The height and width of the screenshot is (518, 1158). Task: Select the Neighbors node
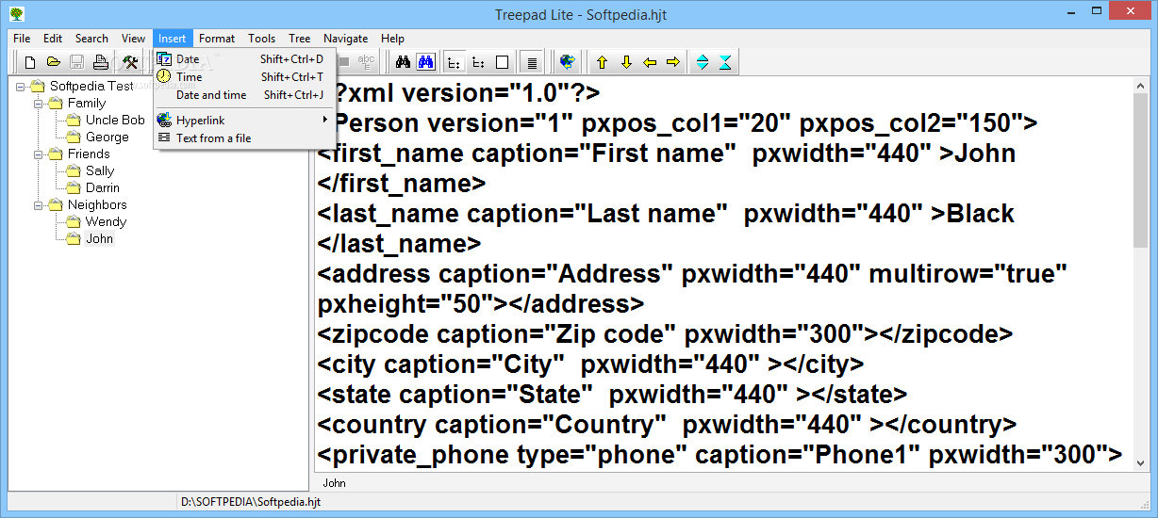point(97,204)
